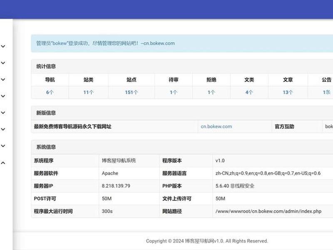Click the 程序版本 label
Viewport: 333px width, 250px height.
[x=172, y=160]
